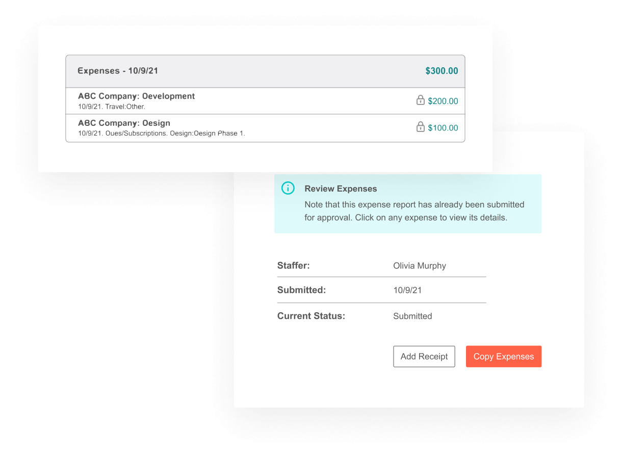Click the Submitted date value 10/9/21

[407, 290]
